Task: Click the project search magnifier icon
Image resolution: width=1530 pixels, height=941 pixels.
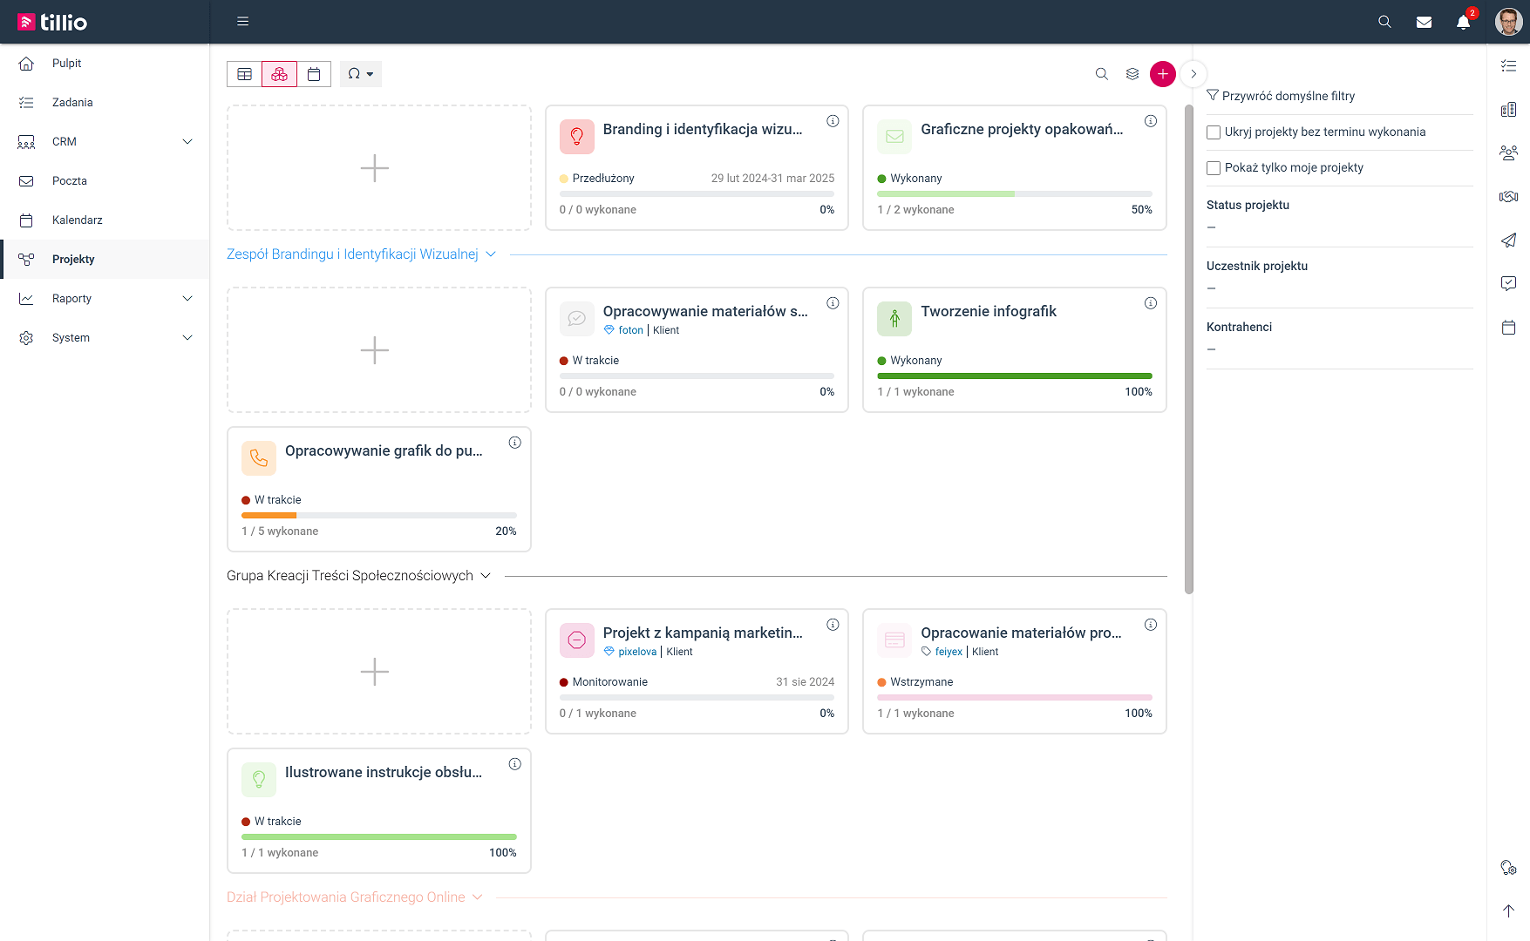Action: point(1102,74)
